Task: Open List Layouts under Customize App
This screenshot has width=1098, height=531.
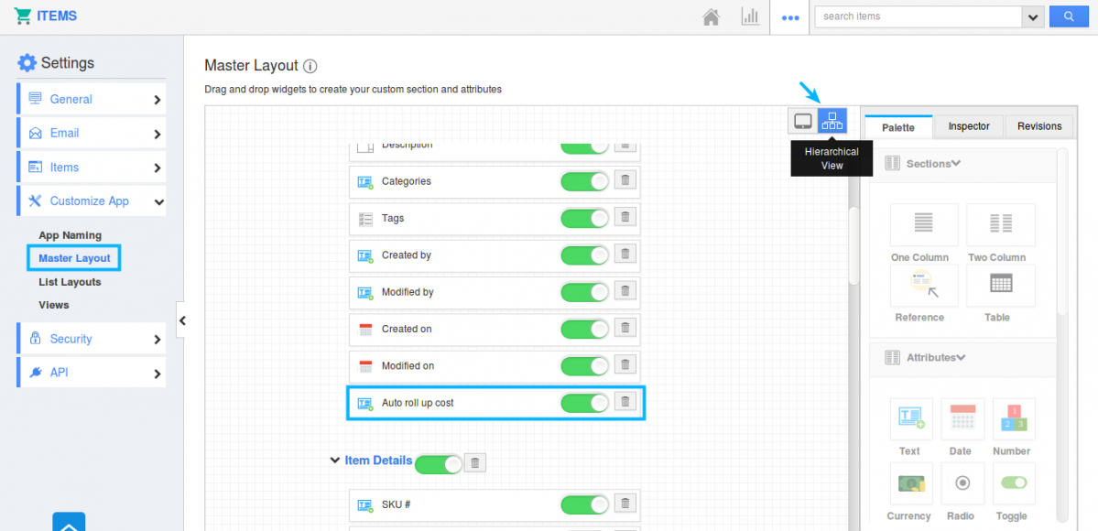Action: click(x=70, y=282)
